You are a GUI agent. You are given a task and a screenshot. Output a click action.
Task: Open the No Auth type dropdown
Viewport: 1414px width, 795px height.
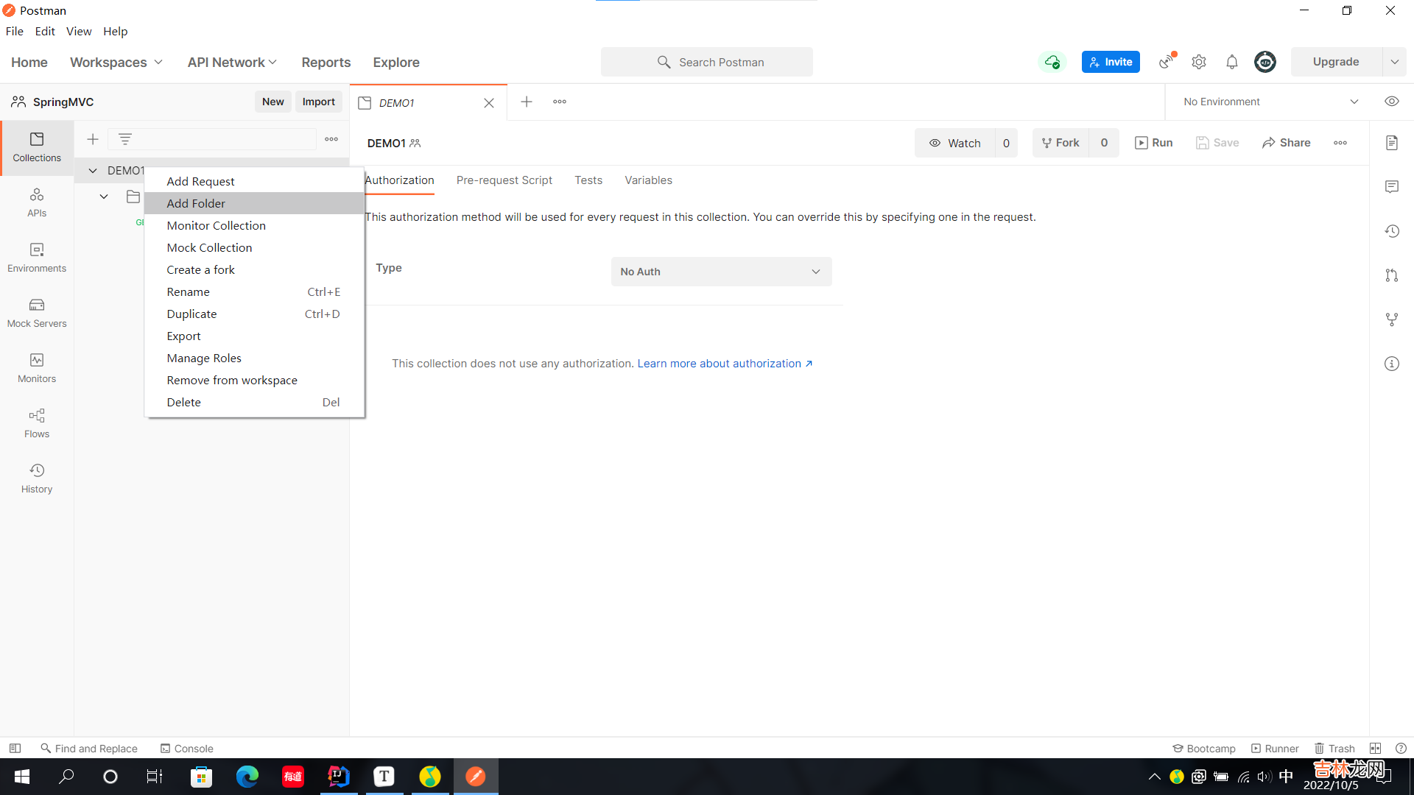coord(721,272)
